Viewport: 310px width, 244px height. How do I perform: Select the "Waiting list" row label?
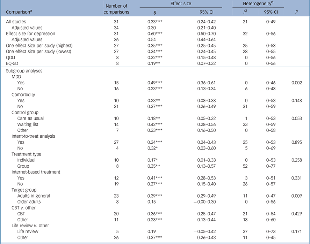tap(28, 124)
